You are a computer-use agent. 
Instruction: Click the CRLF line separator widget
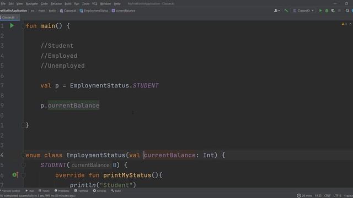[x=327, y=196]
